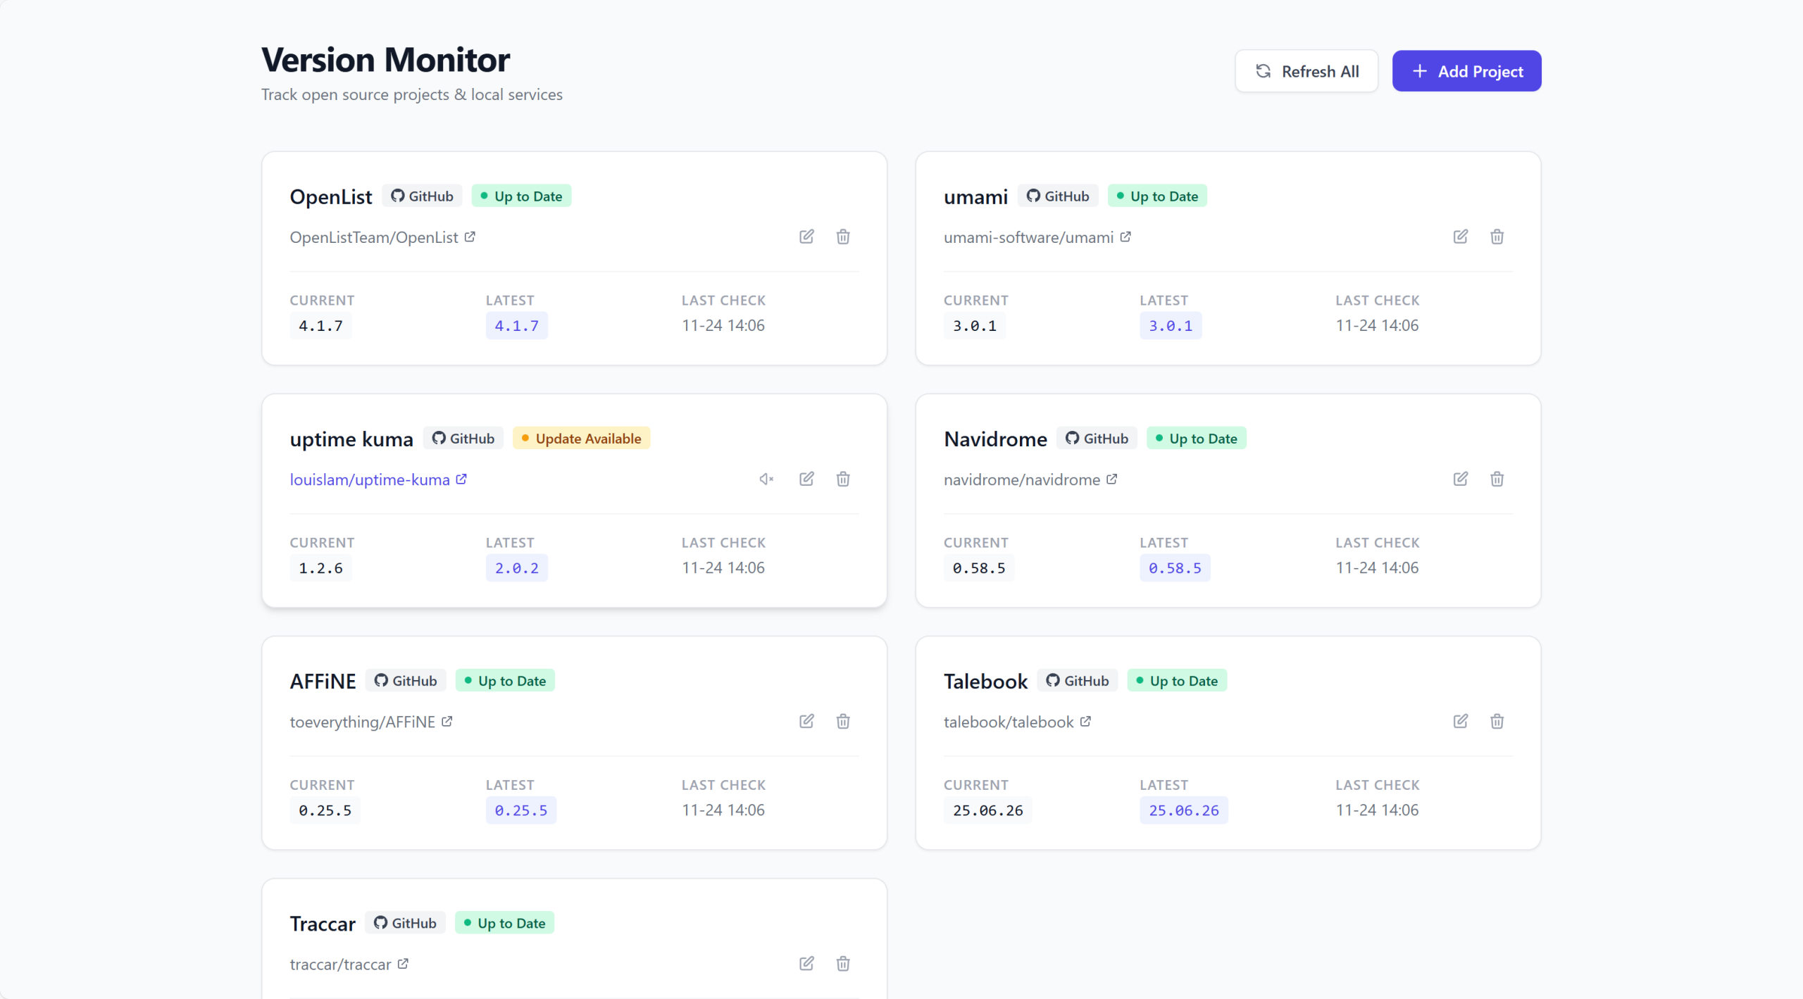Edit the Traccar project entry
The width and height of the screenshot is (1803, 999).
[x=806, y=963]
